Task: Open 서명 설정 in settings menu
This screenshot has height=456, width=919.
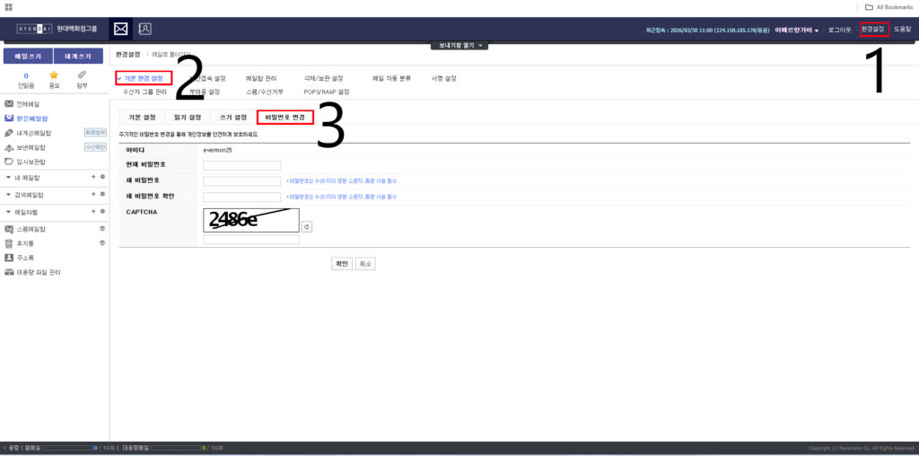Action: pos(444,78)
